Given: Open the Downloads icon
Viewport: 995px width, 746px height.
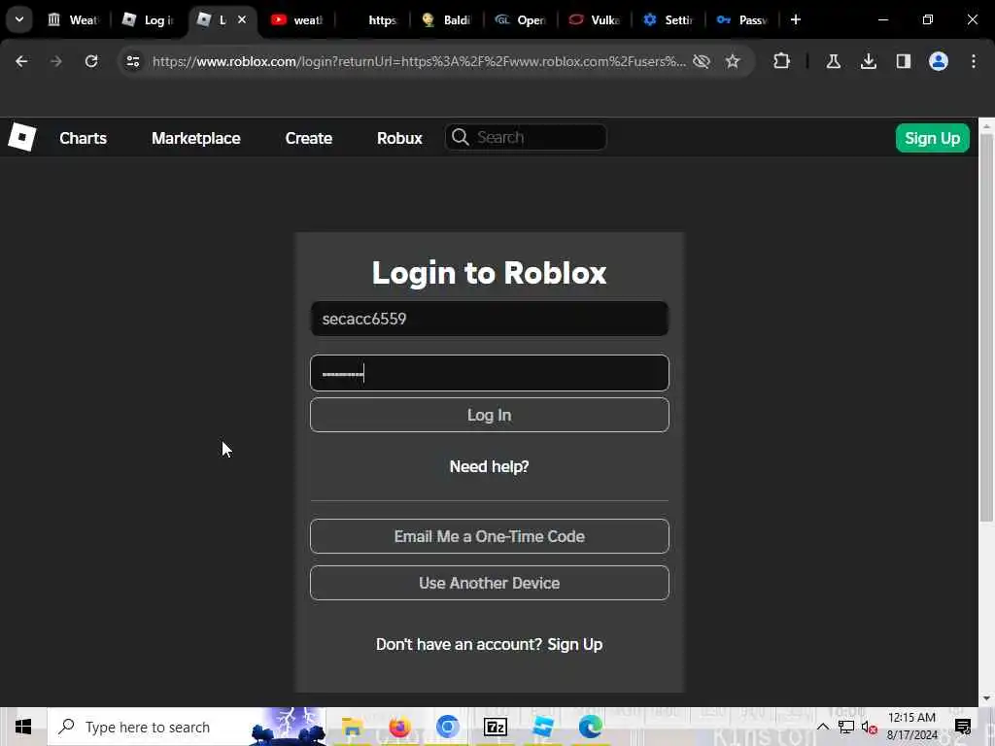Looking at the screenshot, I should pos(869,61).
